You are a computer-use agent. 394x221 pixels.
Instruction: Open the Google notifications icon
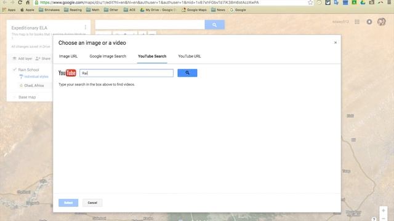coord(369,22)
